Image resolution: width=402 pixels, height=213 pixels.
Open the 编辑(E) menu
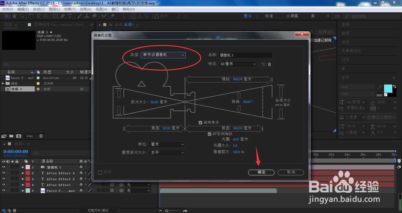click(23, 9)
